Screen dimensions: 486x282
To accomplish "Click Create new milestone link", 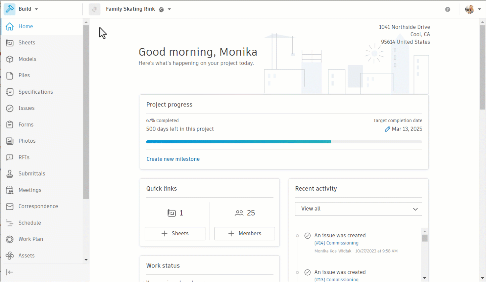I will [x=173, y=159].
